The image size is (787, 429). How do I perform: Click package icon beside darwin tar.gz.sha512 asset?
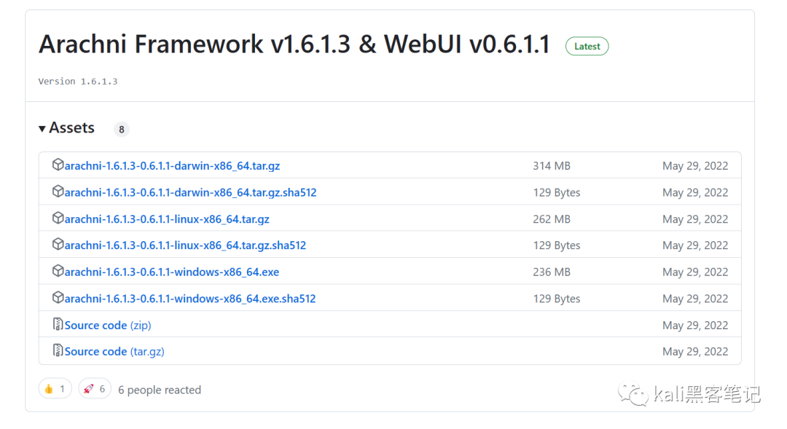pos(58,192)
